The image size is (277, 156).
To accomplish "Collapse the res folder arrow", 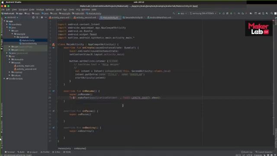I will pos(7,56).
